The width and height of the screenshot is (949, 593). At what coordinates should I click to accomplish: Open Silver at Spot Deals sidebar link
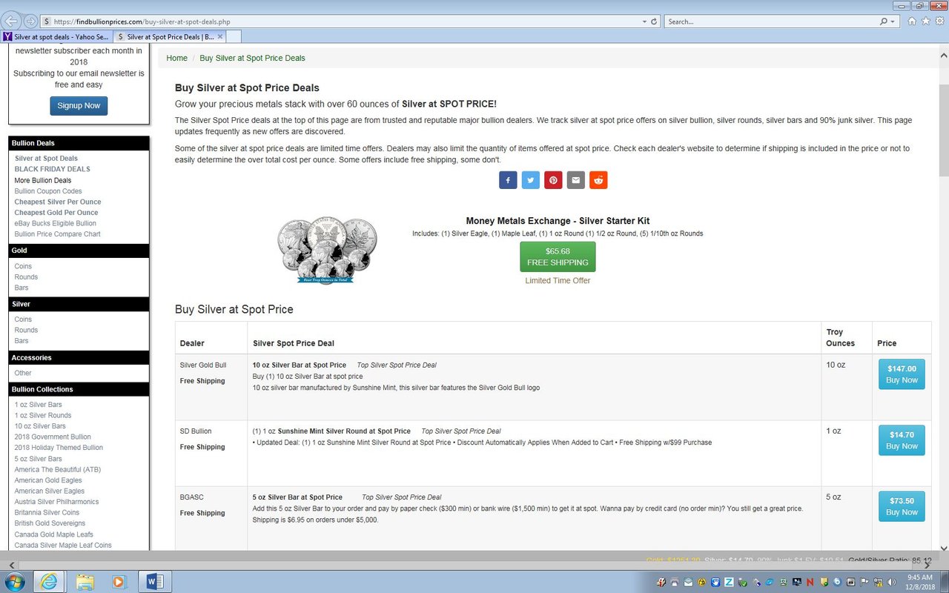46,159
